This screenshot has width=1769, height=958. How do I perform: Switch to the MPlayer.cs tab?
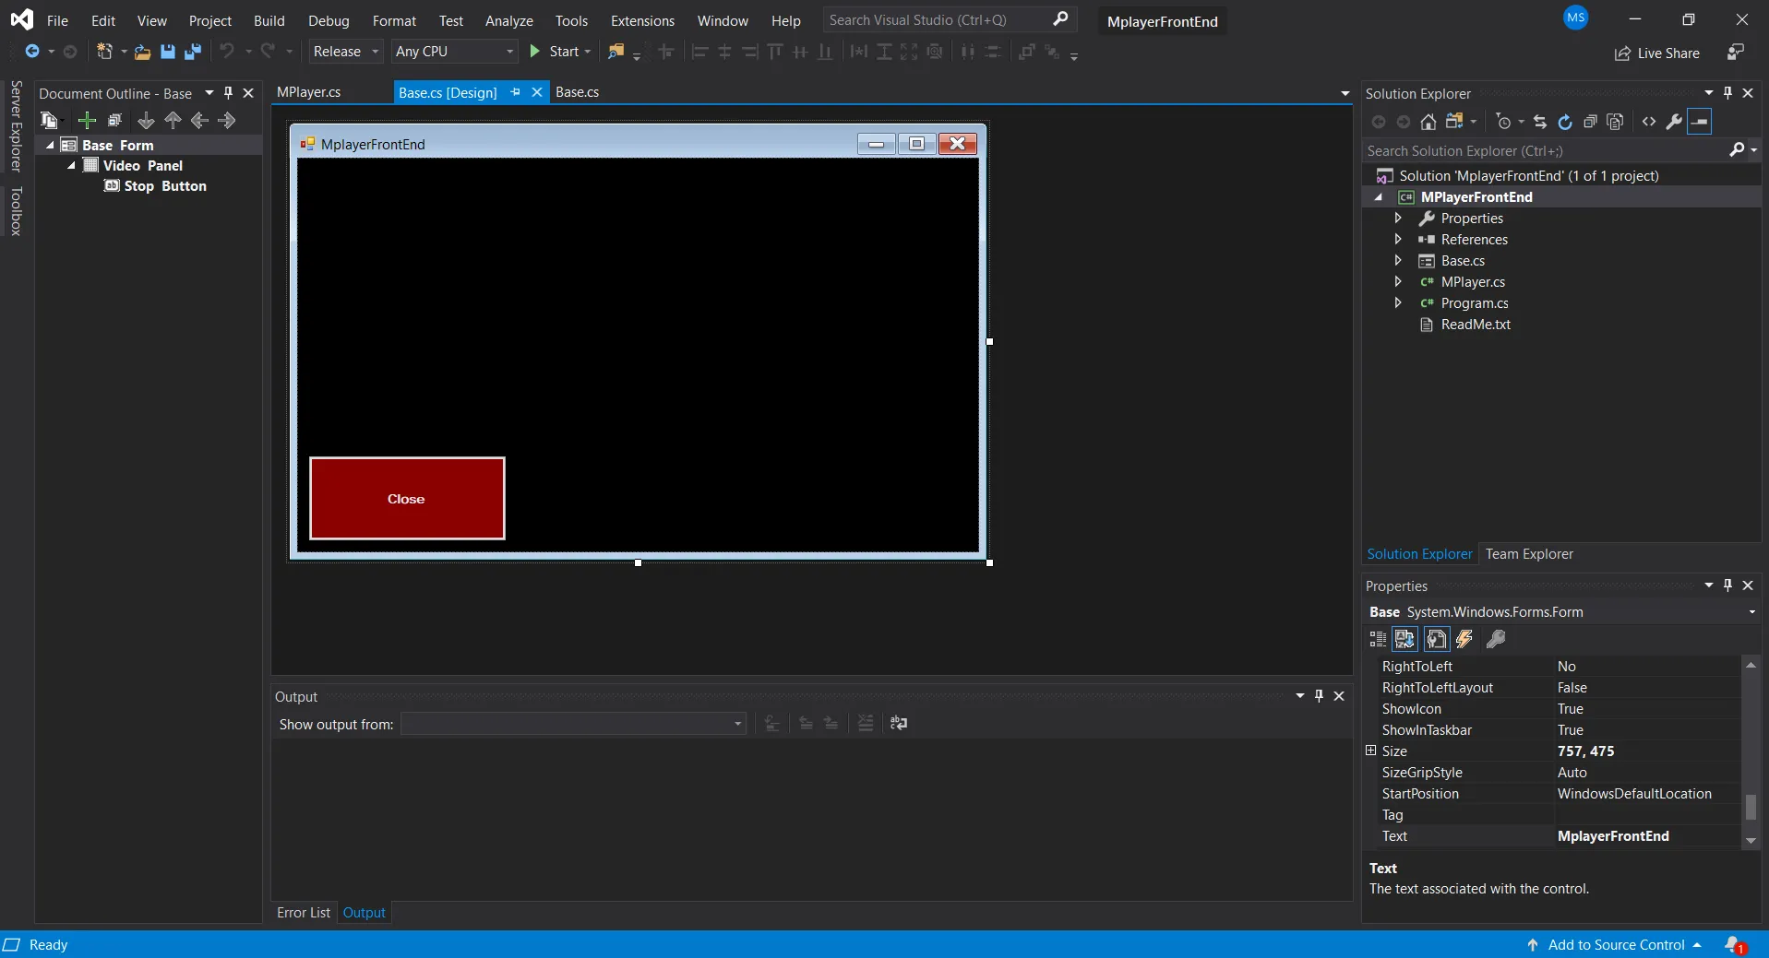pyautogui.click(x=309, y=92)
